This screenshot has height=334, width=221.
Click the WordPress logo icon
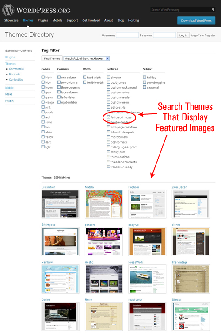click(8, 10)
